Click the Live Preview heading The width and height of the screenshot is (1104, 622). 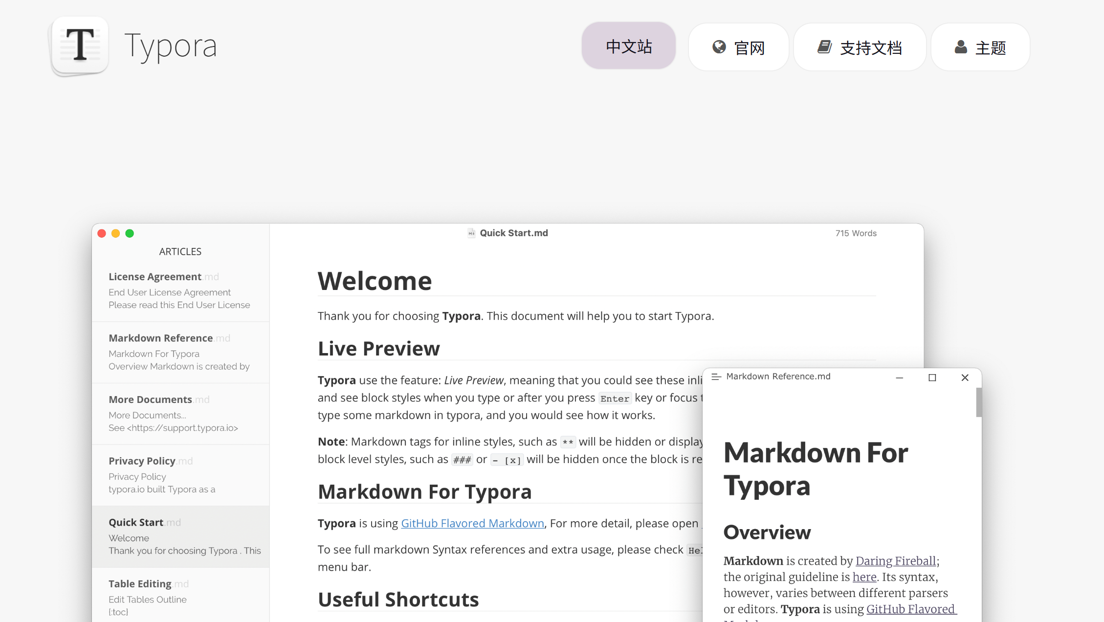(379, 349)
